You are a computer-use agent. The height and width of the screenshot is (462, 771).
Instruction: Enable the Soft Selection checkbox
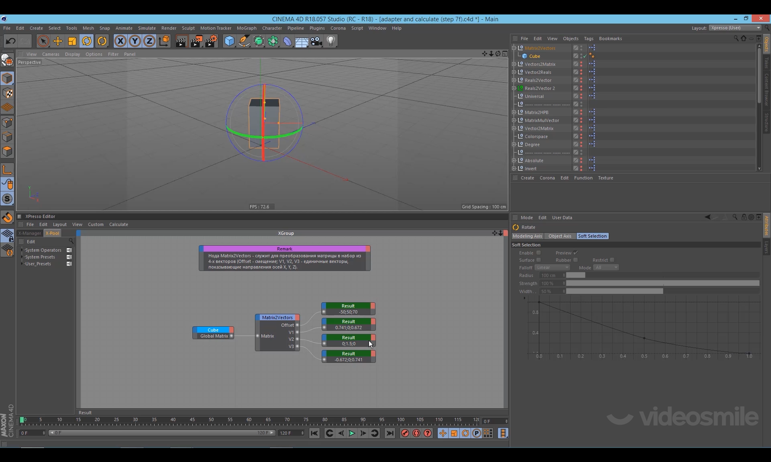coord(538,253)
